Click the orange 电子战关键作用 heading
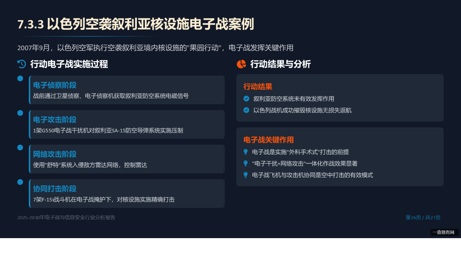The height and width of the screenshot is (259, 461). point(269,140)
